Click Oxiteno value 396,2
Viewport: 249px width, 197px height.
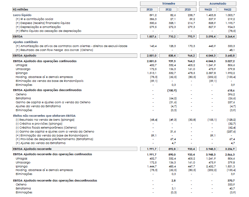231,94
